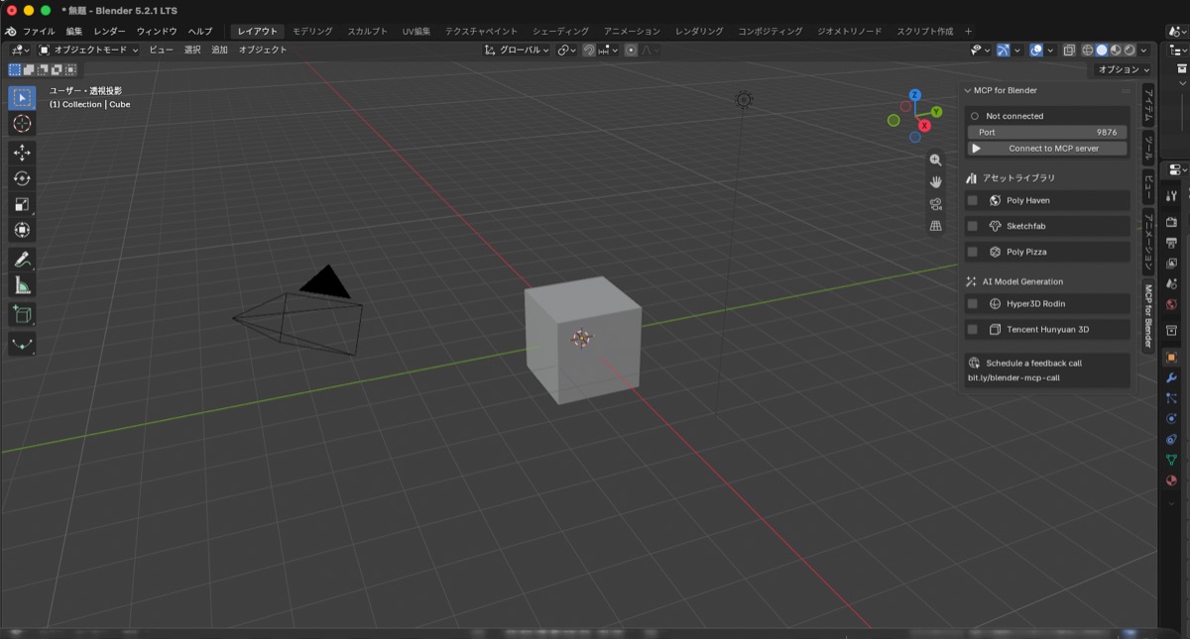Open the ビュー header menu
Image resolution: width=1190 pixels, height=639 pixels.
(161, 50)
